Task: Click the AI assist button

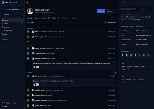Action: pyautogui.click(x=101, y=11)
